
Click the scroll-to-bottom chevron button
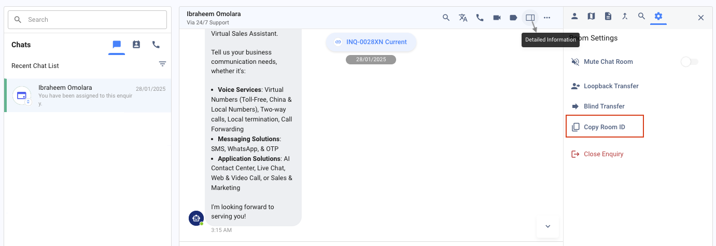click(547, 226)
